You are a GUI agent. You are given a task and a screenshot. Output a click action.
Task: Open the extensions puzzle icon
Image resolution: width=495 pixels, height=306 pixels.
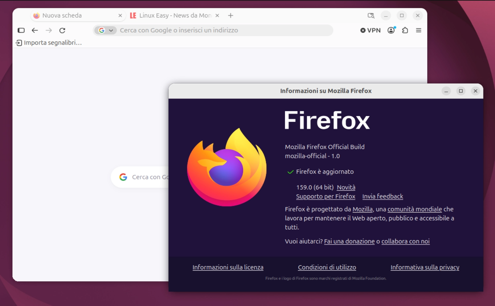point(405,30)
